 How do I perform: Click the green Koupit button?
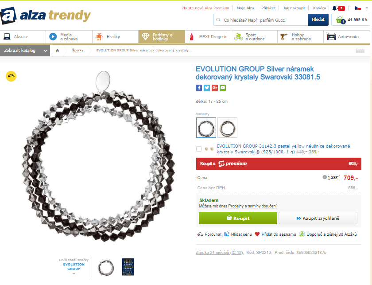tap(238, 218)
